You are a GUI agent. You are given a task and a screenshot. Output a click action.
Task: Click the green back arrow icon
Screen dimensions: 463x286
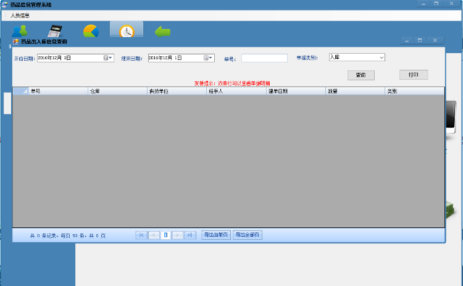[162, 30]
